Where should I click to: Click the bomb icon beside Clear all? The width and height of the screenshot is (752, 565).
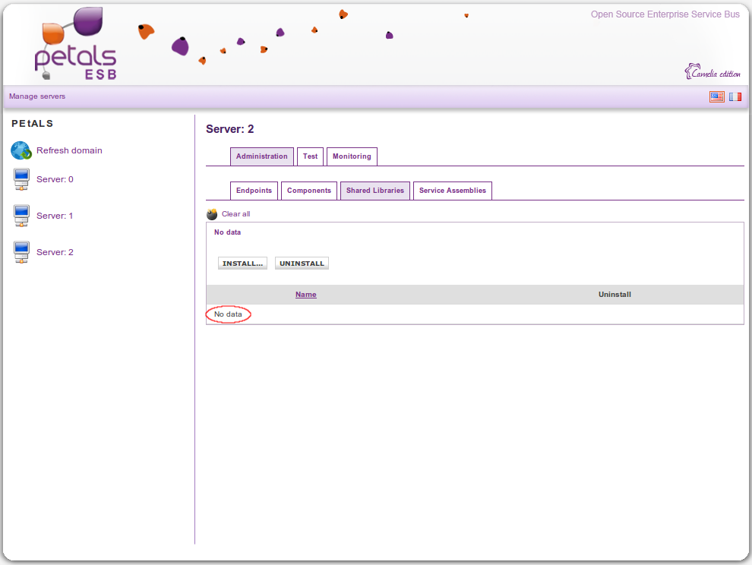click(212, 215)
